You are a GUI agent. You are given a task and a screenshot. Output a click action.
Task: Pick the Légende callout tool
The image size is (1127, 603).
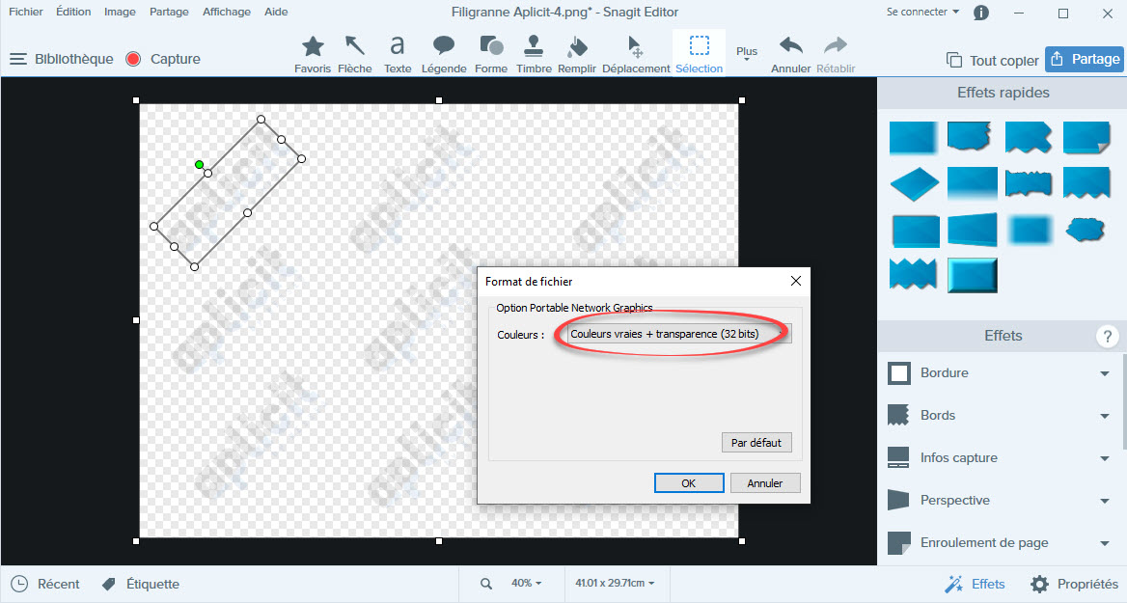pos(444,55)
